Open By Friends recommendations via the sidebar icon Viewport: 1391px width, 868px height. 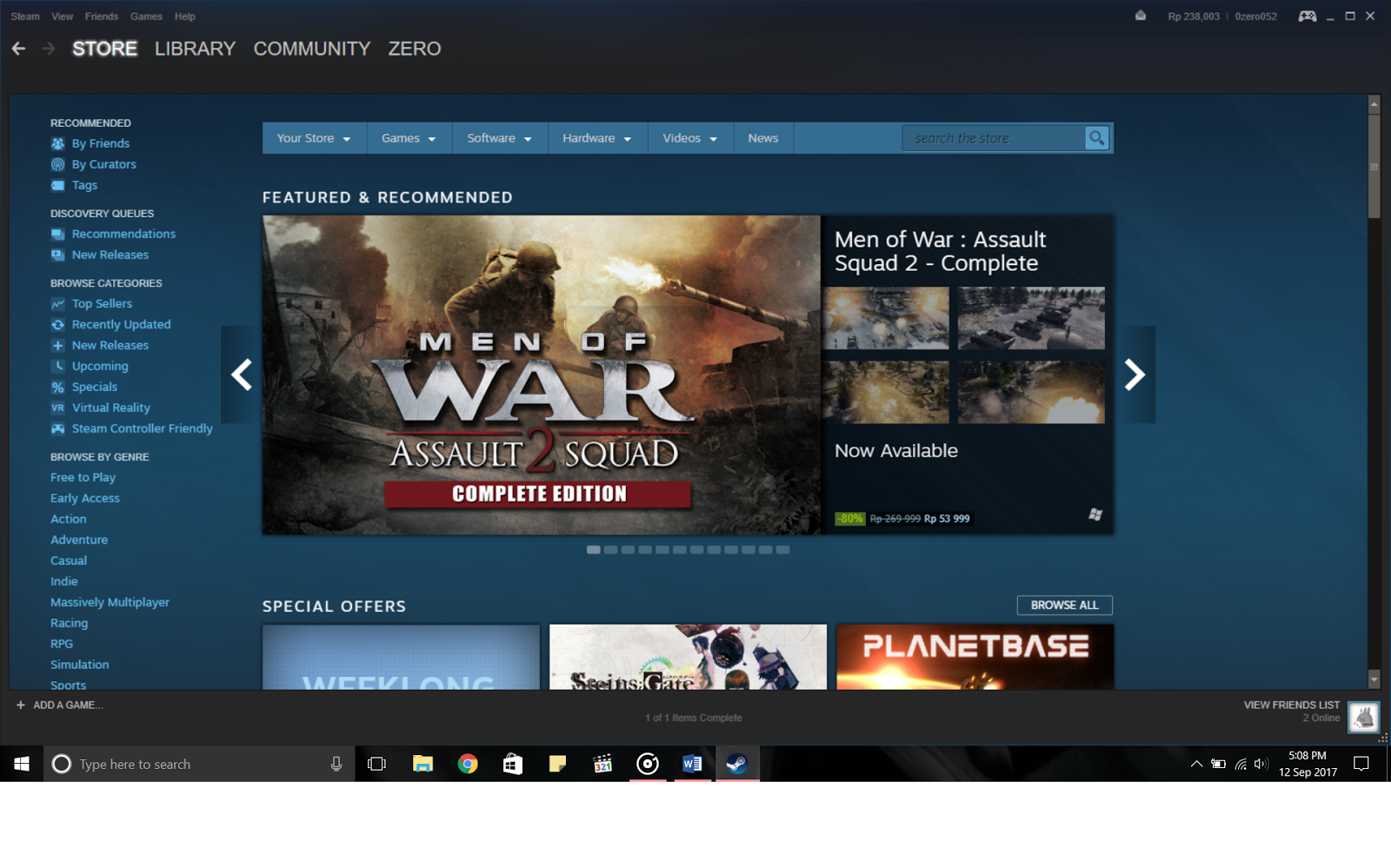click(57, 142)
